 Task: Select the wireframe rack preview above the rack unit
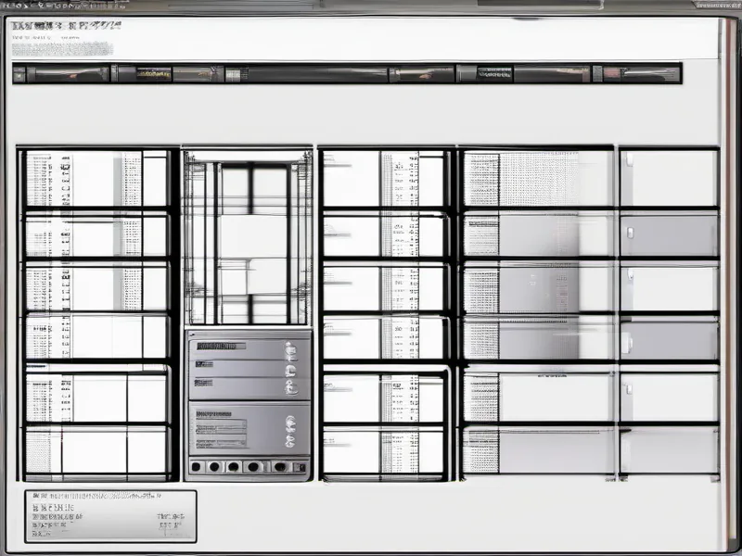pos(247,236)
